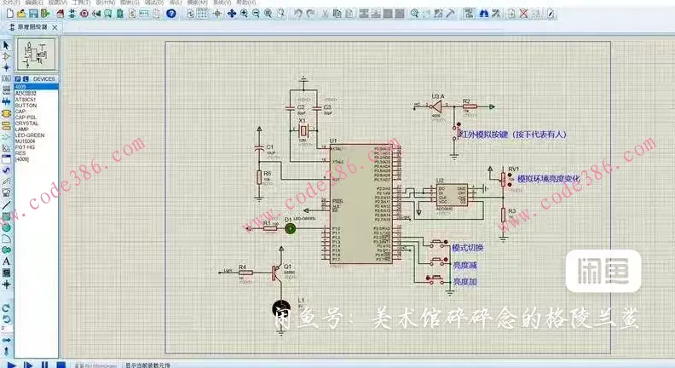Click the wire autorouter icon
The width and height of the screenshot is (675, 368).
click(469, 14)
